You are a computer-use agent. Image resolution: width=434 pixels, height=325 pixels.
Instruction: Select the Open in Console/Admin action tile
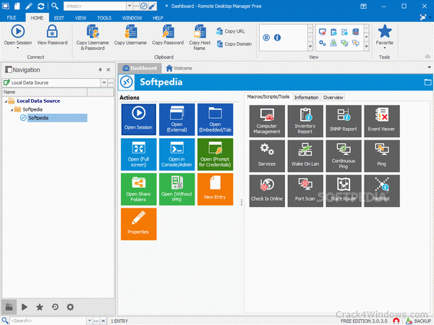click(176, 154)
